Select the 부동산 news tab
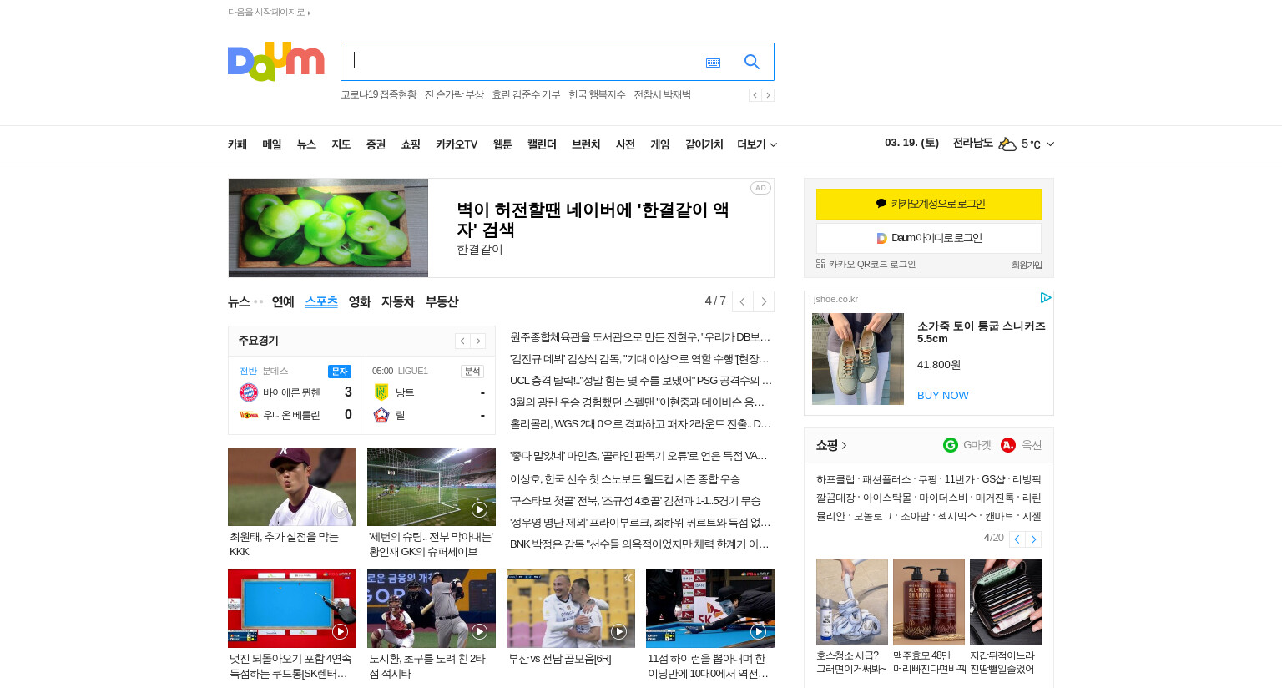 [442, 301]
